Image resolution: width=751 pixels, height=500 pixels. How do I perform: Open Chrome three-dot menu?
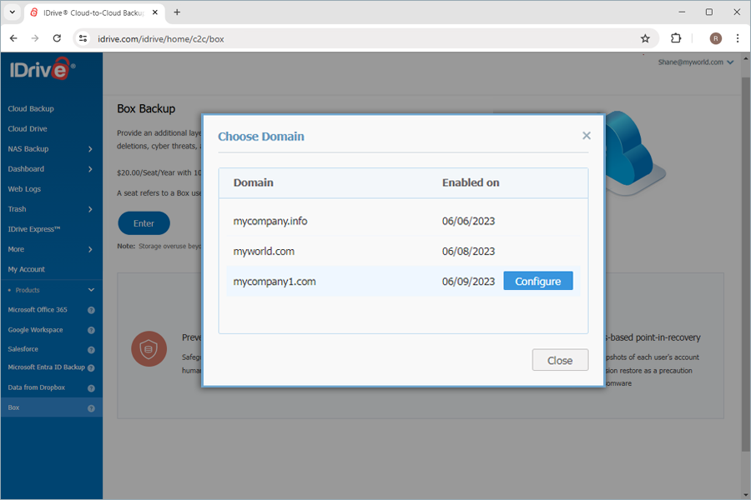738,38
